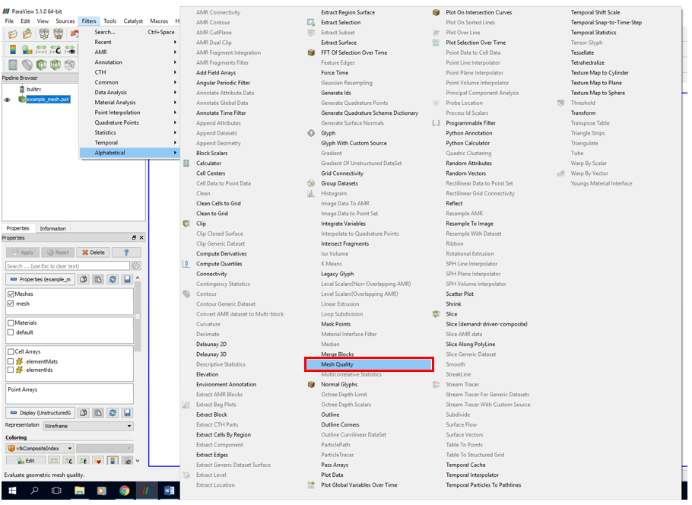This screenshot has width=692, height=505.
Task: Switch to the Information tab
Action: (52, 228)
